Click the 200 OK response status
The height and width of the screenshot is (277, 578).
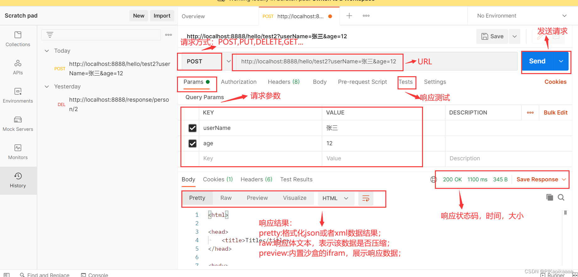pyautogui.click(x=452, y=179)
